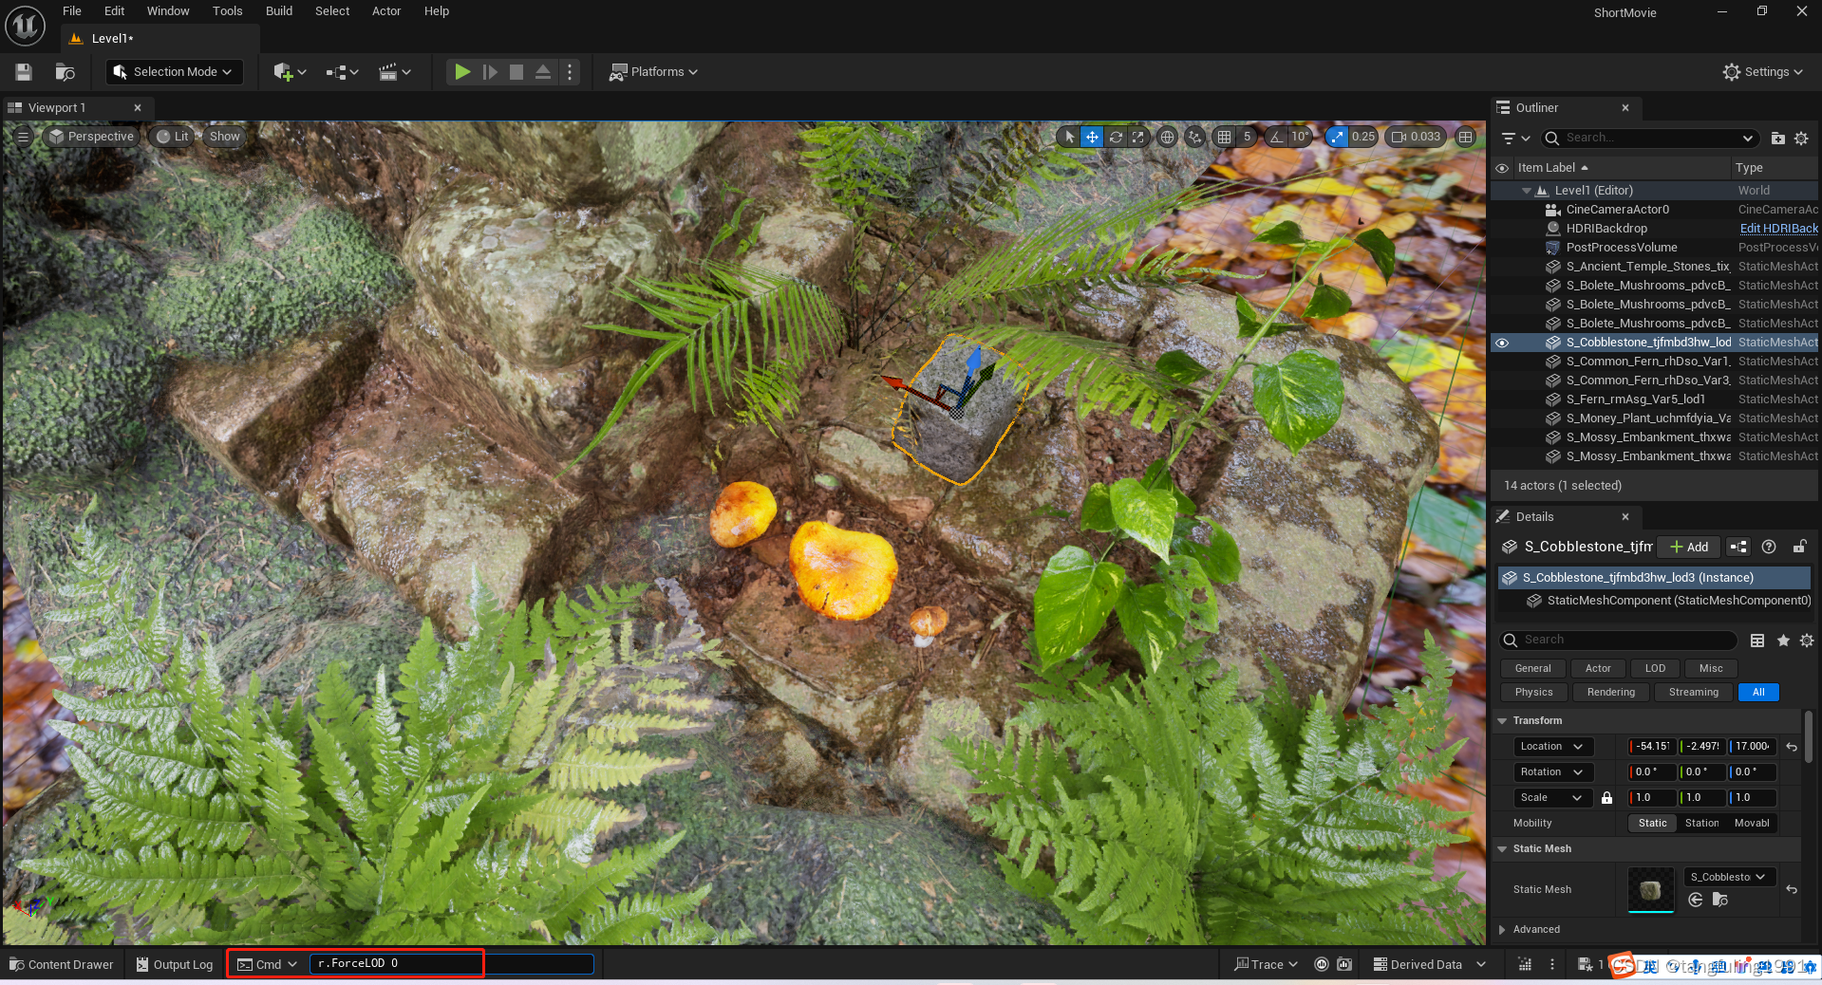Open the Add content (cube plus) menu

290,72
